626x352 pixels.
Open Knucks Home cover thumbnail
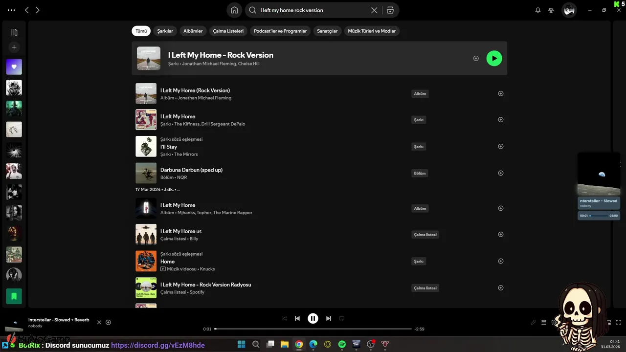[x=146, y=261]
